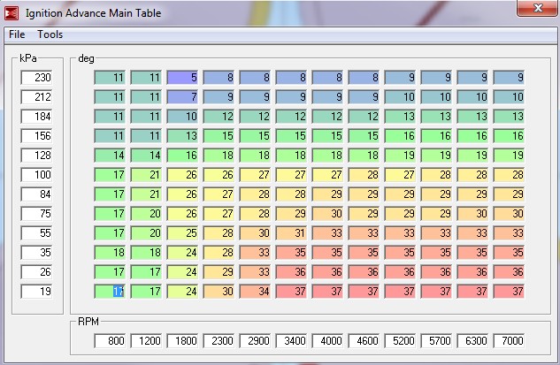This screenshot has width=560, height=365.
Task: Select the highlighted 17 cell at 19 kPa, 800 RPM
Action: click(x=110, y=292)
